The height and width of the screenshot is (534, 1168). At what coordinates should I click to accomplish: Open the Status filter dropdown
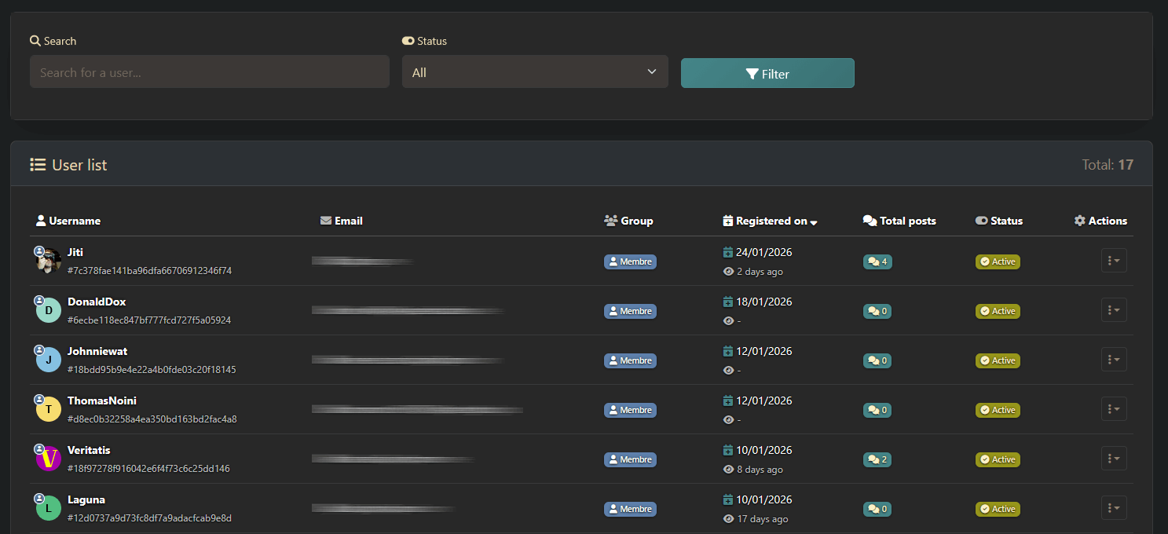(x=535, y=72)
